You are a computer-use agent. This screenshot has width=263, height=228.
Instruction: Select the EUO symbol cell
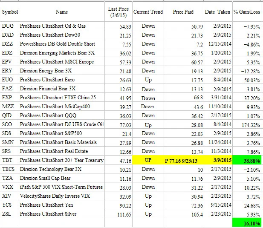[x=10, y=79]
